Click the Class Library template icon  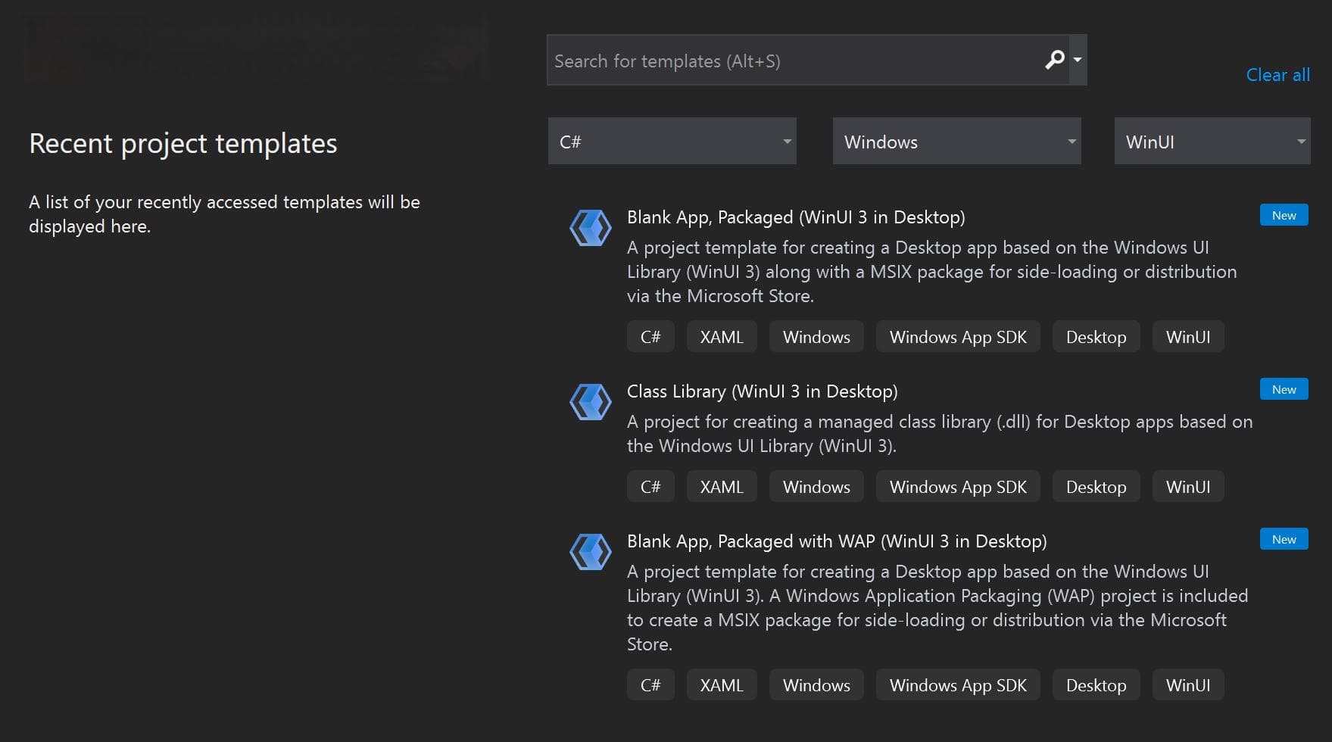[591, 402]
